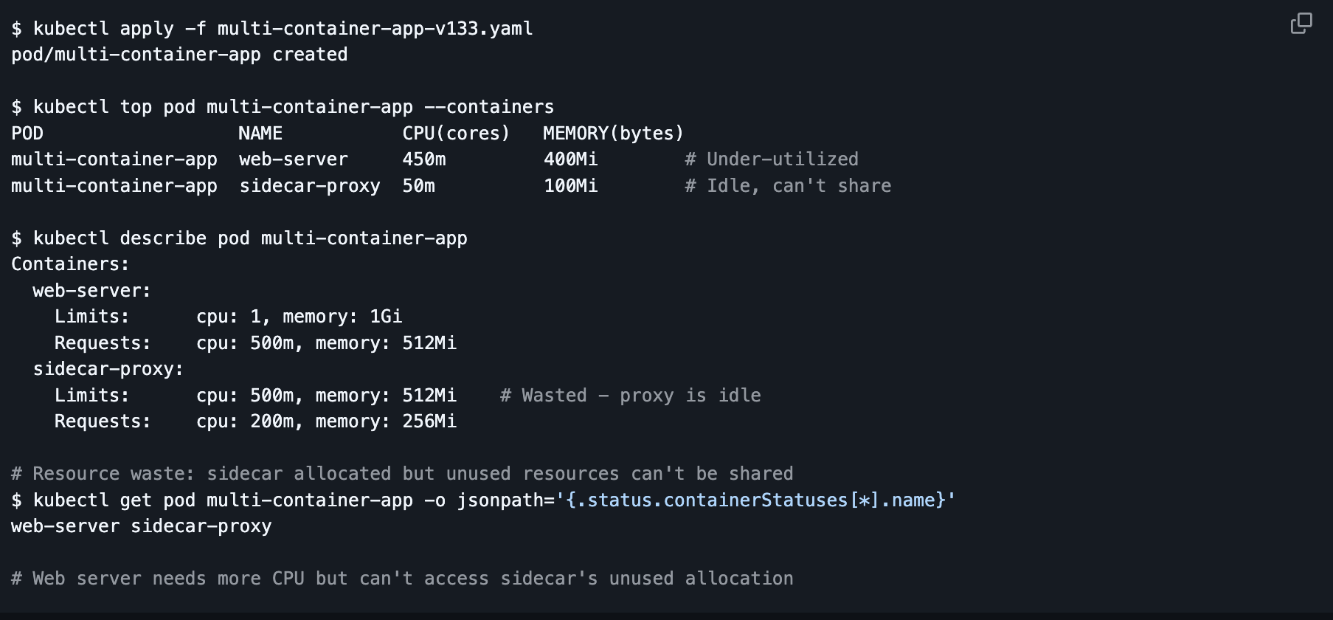
Task: Click the 400Mi memory usage value
Action: (x=570, y=159)
